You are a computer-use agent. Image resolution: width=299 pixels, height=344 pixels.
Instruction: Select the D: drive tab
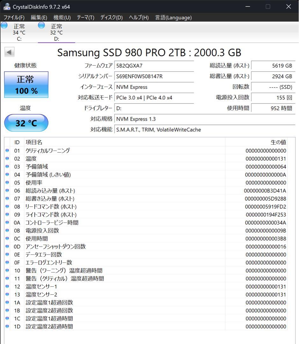pyautogui.click(x=57, y=32)
